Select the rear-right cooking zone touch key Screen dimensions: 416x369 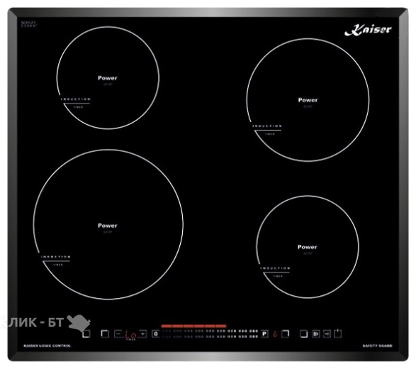285,334
